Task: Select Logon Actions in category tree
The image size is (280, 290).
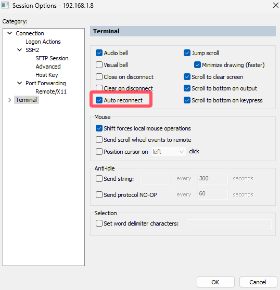Action: pyautogui.click(x=43, y=42)
